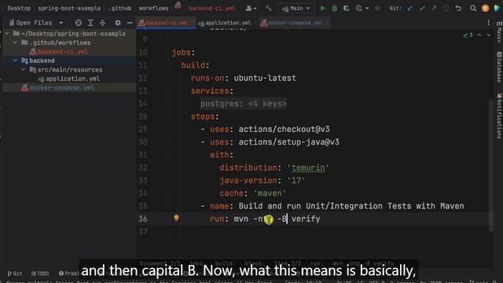Screen dimensions: 503x283
Task: Collapse the ~/Desktop/spring-boot-example root node
Action: [x=7, y=33]
